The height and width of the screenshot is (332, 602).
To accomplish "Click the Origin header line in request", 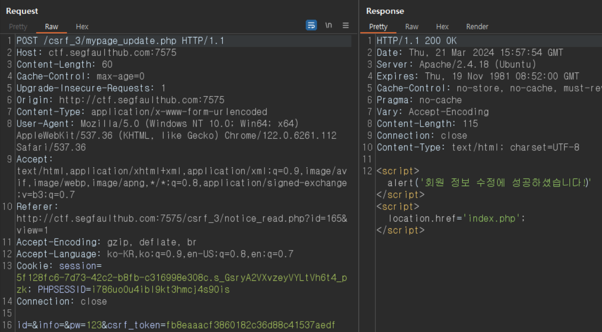I will (120, 100).
